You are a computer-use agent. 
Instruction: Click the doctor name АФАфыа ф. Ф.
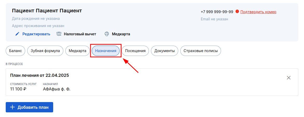[x=57, y=89]
